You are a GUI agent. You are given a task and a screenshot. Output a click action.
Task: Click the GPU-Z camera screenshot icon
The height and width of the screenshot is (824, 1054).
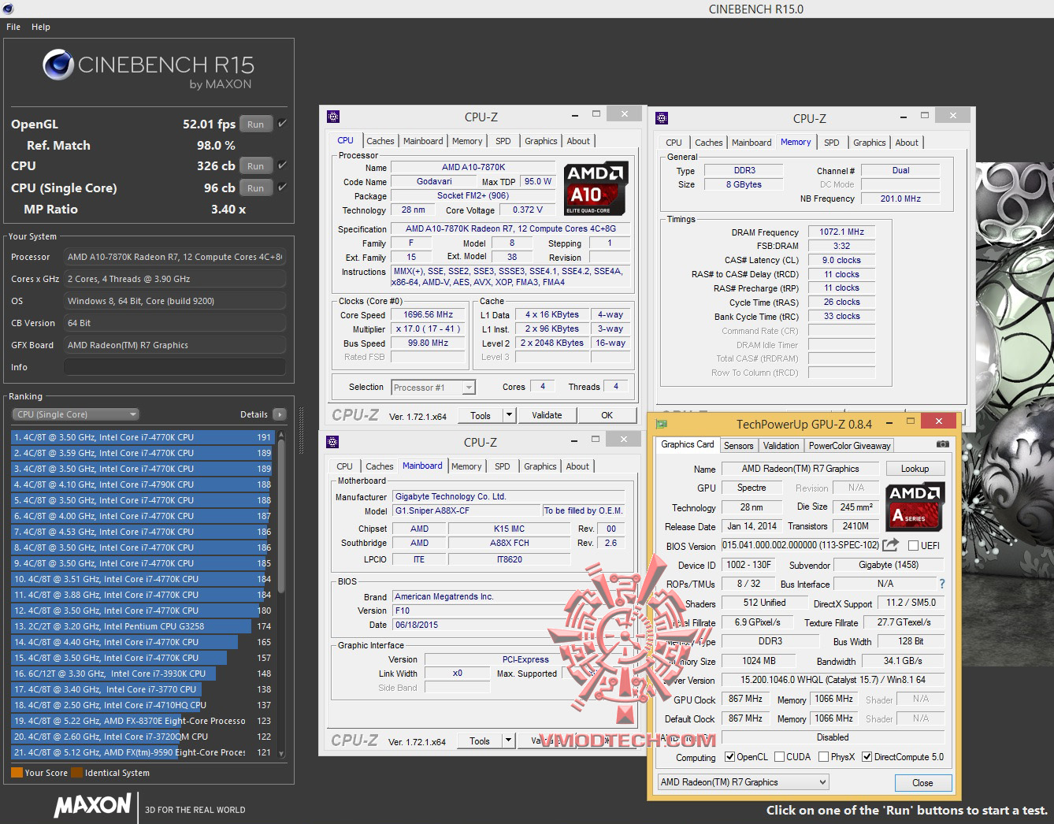[x=942, y=444]
